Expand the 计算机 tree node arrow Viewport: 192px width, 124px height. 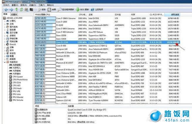(5, 21)
